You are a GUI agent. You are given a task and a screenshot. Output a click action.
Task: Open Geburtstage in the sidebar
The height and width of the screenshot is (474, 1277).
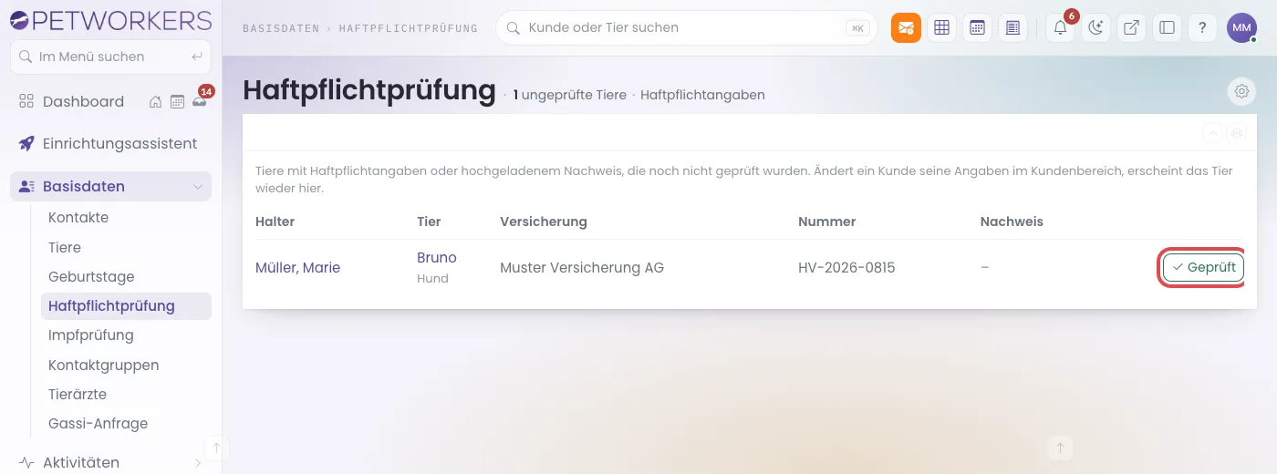pyautogui.click(x=91, y=276)
